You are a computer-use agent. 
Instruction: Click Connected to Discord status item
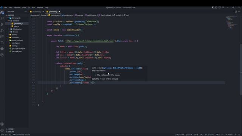[x=22, y=134]
